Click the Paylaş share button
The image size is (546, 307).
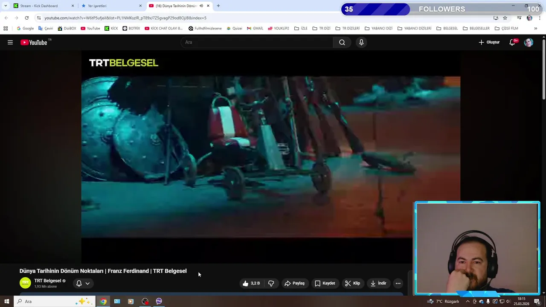pos(295,283)
